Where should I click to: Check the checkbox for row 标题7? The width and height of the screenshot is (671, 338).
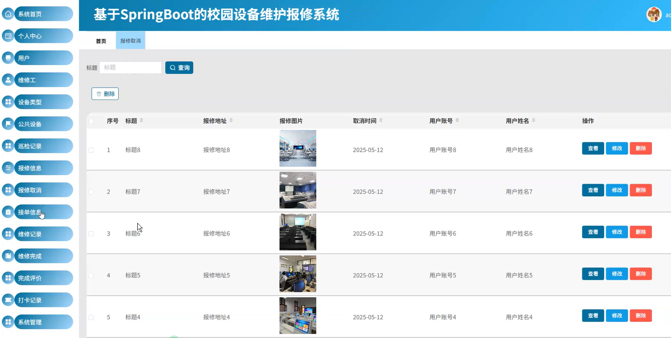[x=91, y=192]
